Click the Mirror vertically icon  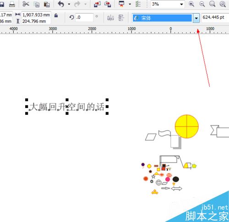click(x=121, y=18)
